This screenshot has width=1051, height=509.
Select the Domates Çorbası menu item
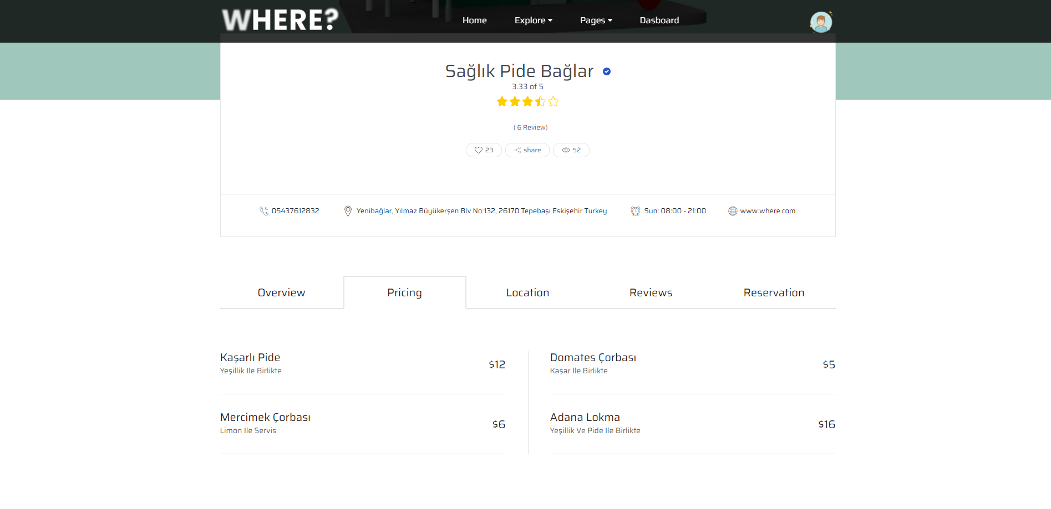(x=593, y=357)
